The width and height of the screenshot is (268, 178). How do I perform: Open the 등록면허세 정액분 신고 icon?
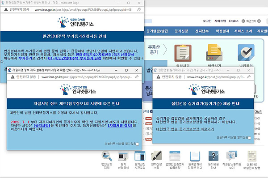pyautogui.click(x=195, y=156)
